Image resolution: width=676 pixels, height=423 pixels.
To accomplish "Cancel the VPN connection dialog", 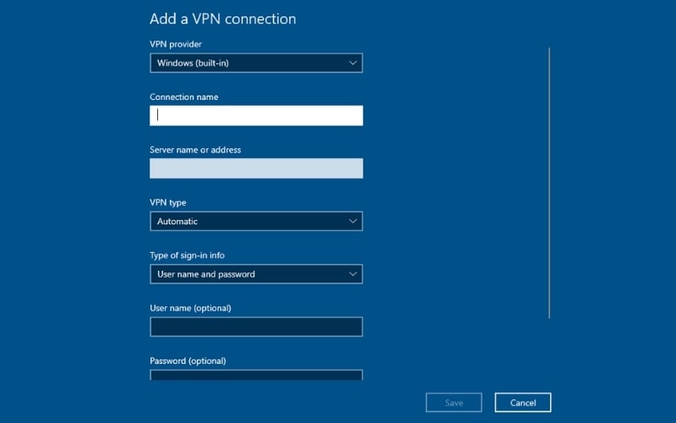I will 522,403.
